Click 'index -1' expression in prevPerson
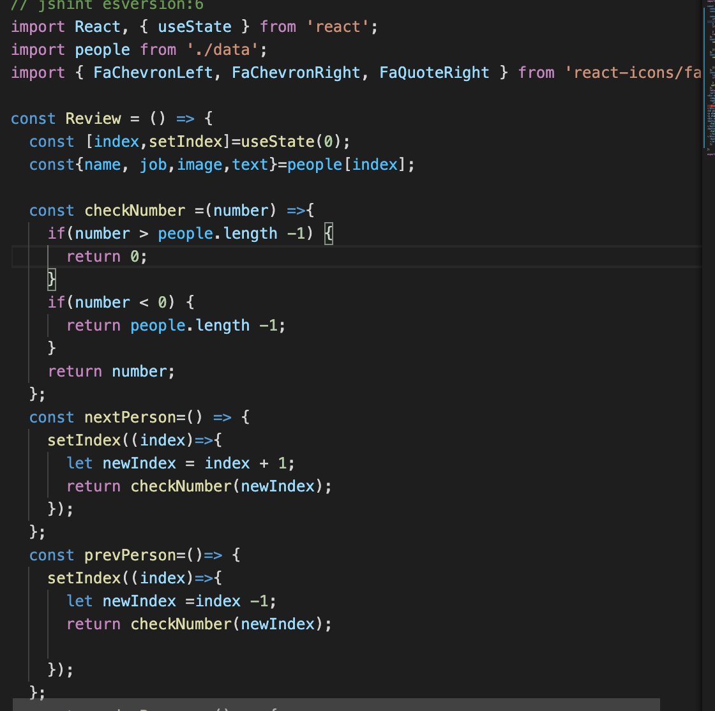The height and width of the screenshot is (711, 715). (x=232, y=601)
